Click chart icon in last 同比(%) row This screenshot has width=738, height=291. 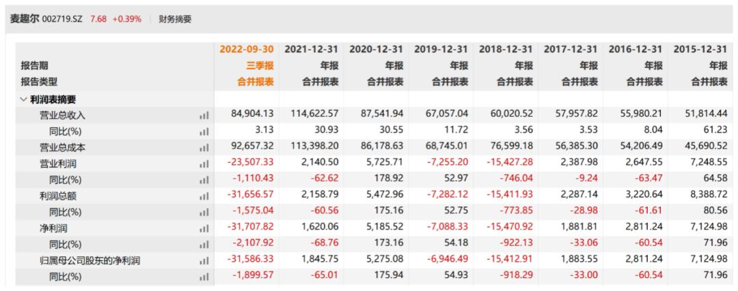204,277
